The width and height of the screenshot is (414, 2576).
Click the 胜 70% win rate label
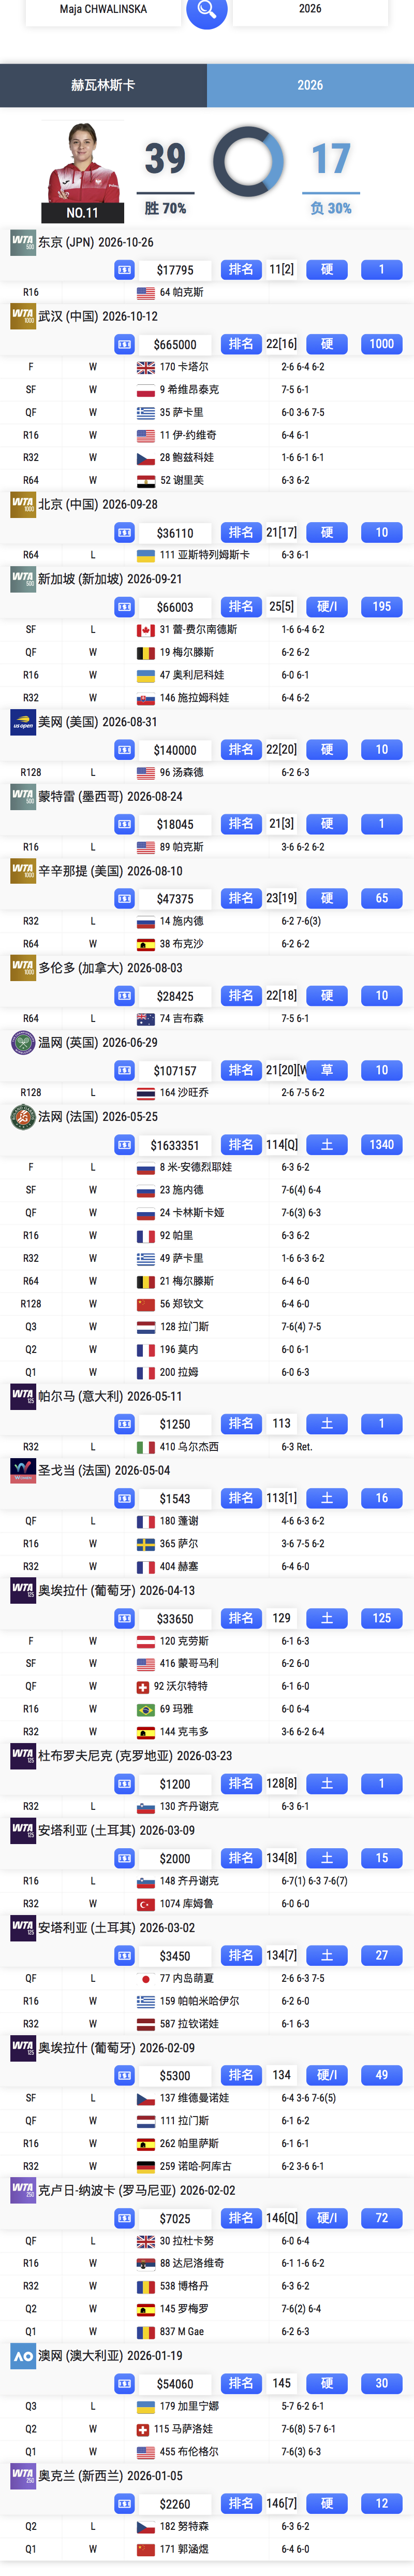[165, 208]
